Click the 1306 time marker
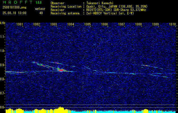The height and width of the screenshot is (113, 178). point(104,24)
